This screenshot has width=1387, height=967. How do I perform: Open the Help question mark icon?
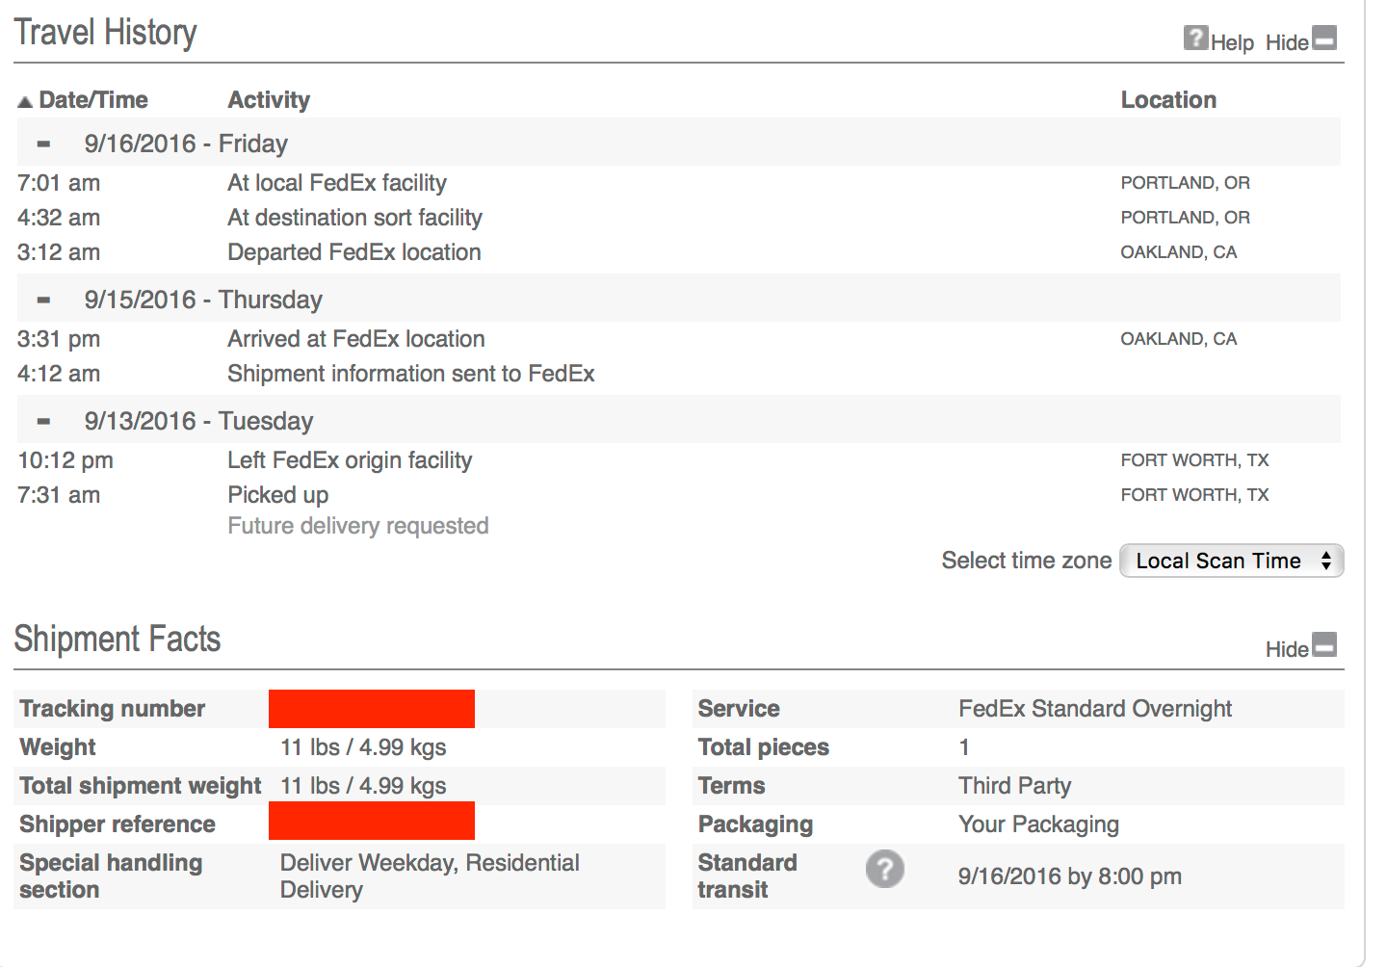1195,39
